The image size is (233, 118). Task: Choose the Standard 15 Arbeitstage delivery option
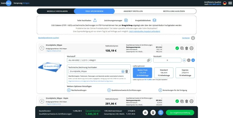pyautogui.click(x=164, y=73)
